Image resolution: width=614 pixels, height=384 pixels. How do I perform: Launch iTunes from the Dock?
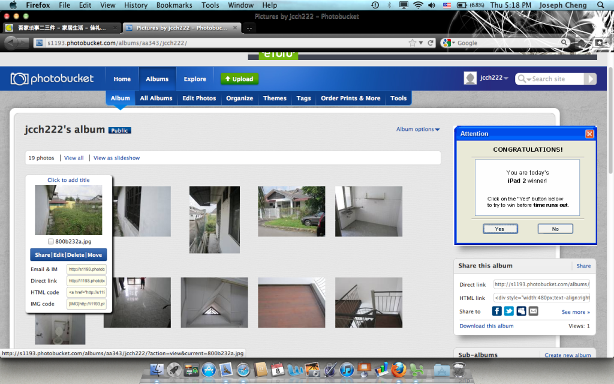click(x=347, y=370)
